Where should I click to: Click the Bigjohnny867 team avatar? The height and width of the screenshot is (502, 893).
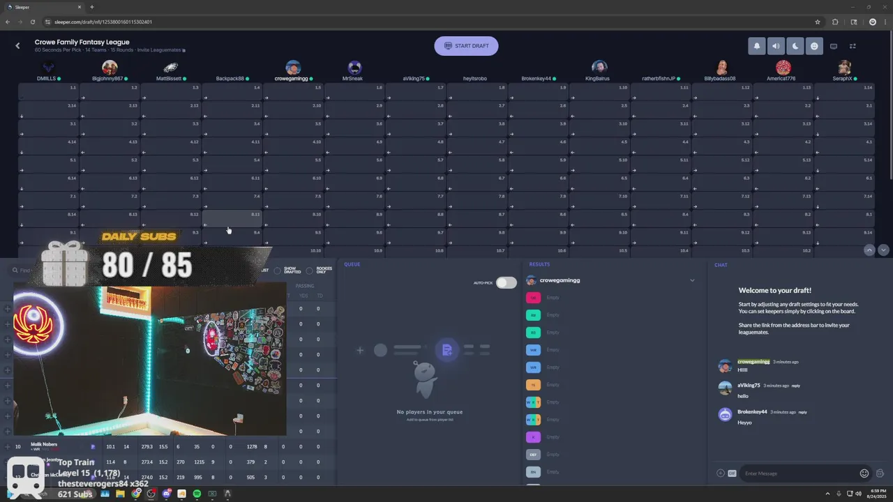(110, 68)
